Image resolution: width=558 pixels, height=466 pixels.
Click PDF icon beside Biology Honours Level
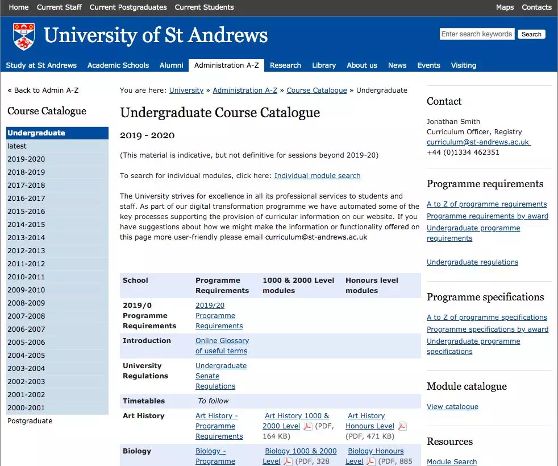[x=370, y=461]
